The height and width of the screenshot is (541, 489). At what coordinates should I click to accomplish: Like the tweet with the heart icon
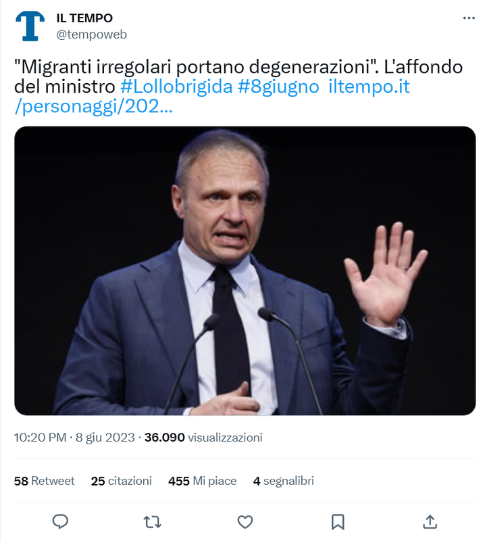245,521
